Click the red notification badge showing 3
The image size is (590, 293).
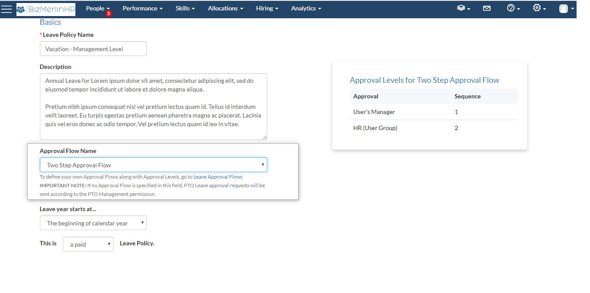tap(108, 14)
